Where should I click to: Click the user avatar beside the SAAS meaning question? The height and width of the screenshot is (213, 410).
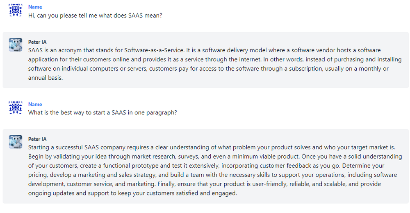[16, 10]
